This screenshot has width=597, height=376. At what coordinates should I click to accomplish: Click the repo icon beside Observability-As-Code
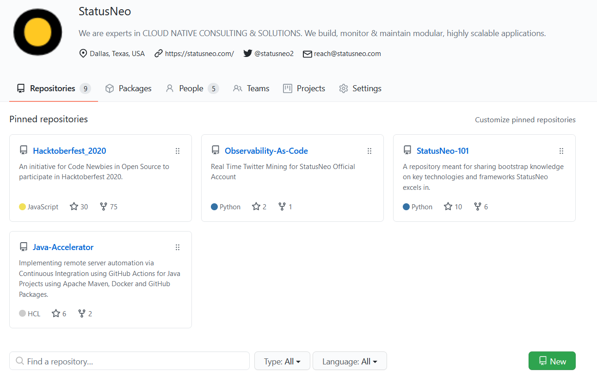[x=215, y=150]
